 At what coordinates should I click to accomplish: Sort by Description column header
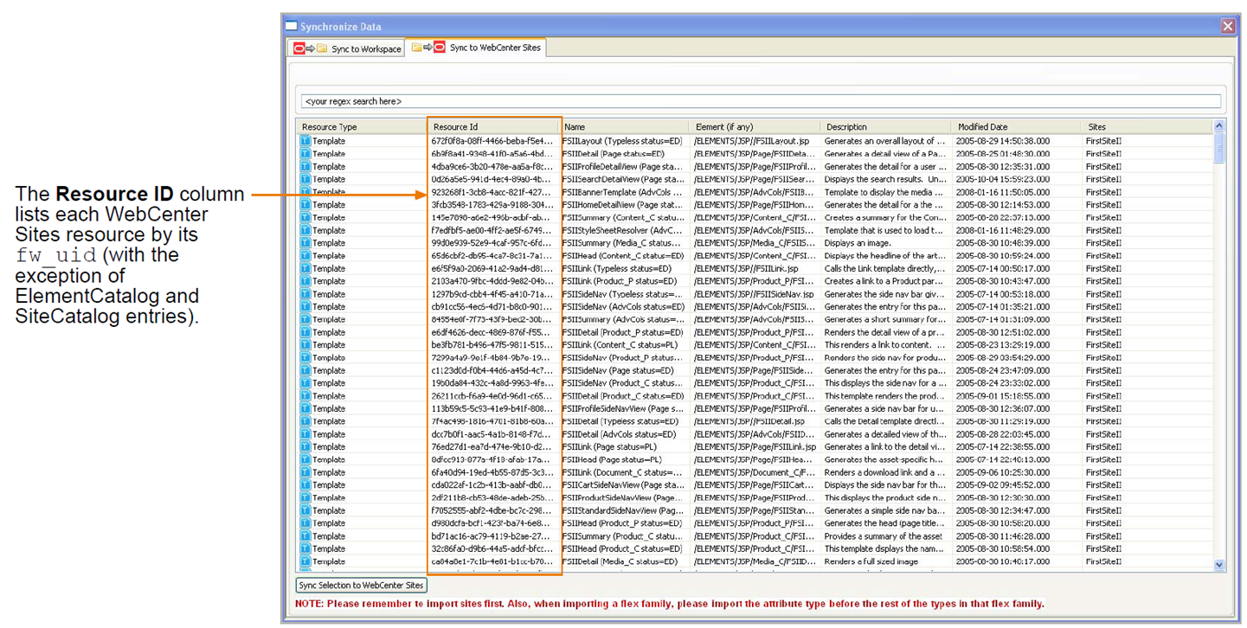pos(886,127)
